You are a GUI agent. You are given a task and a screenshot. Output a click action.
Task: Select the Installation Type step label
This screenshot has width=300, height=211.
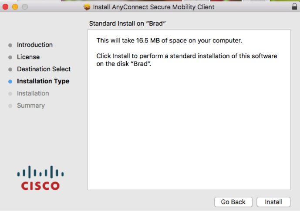click(x=43, y=81)
